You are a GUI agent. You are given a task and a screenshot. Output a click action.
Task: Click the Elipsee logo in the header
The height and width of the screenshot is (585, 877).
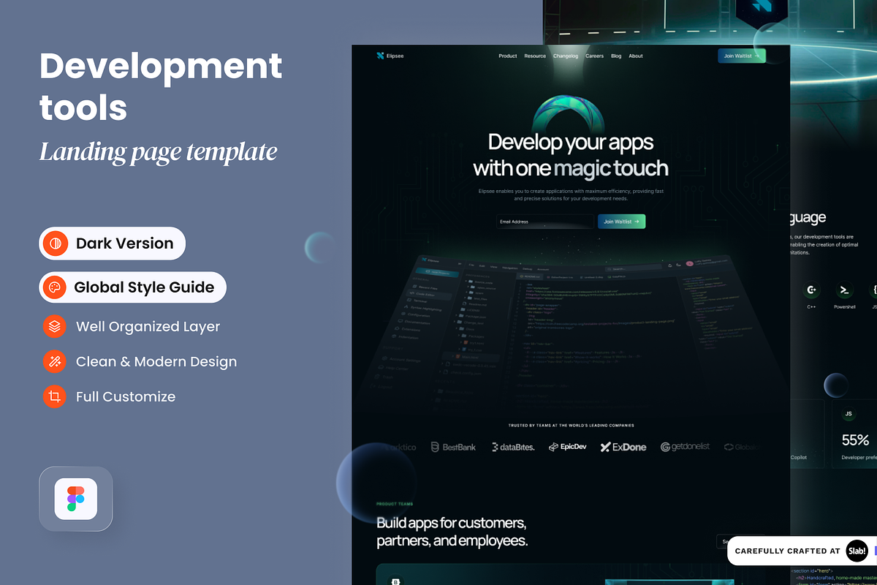point(390,56)
